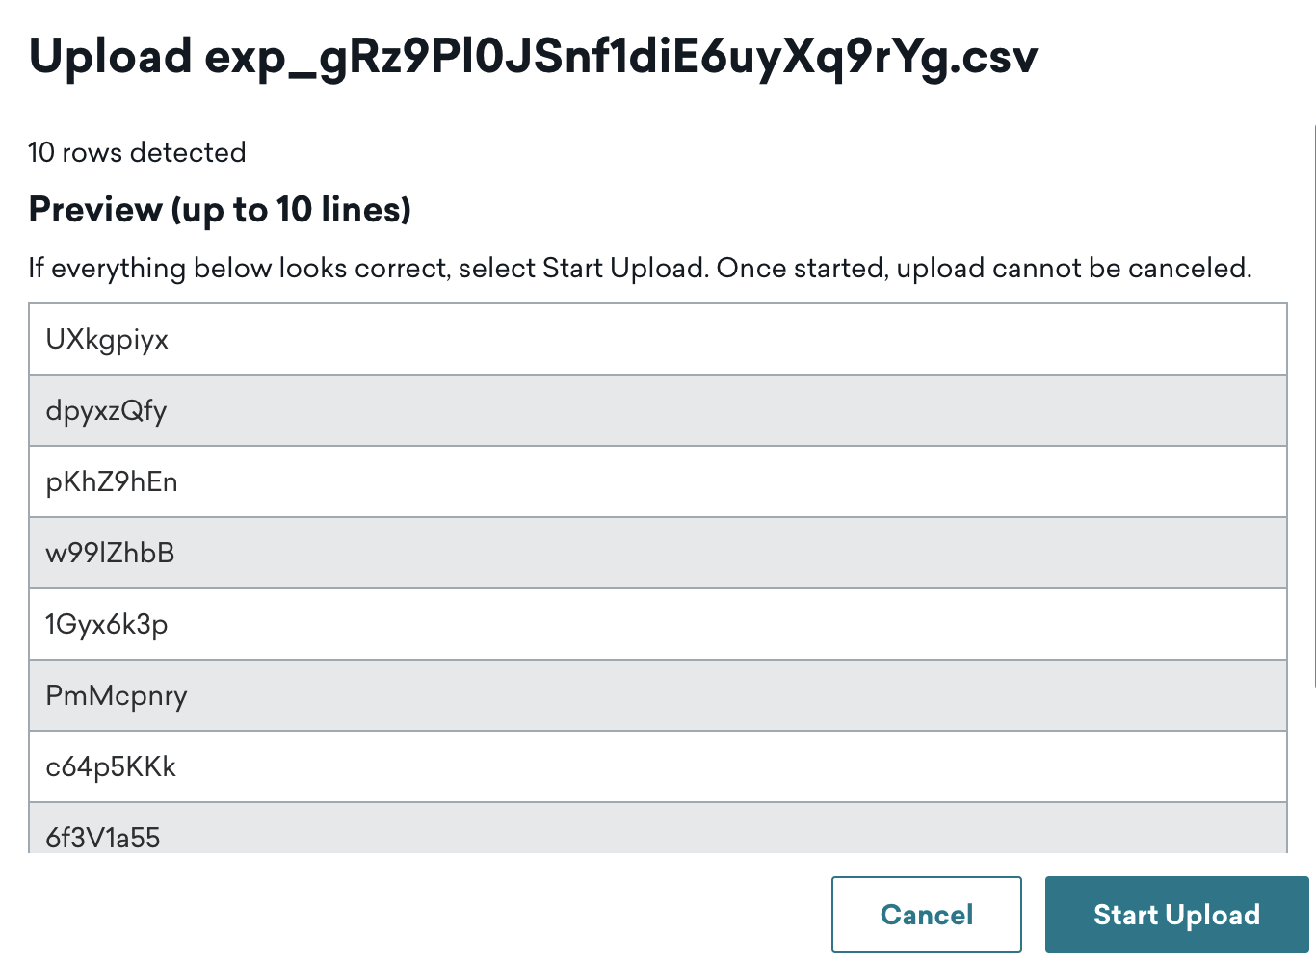This screenshot has height=960, width=1316.
Task: Click the bold "Preview" heading word
Action: [x=95, y=209]
